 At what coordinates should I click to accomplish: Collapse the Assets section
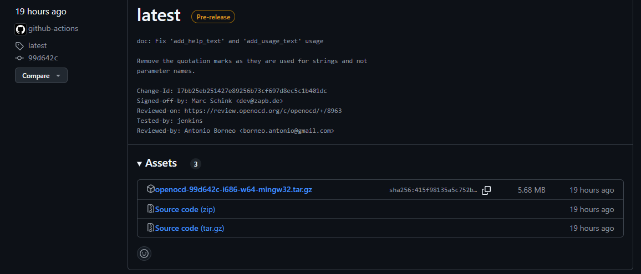157,163
